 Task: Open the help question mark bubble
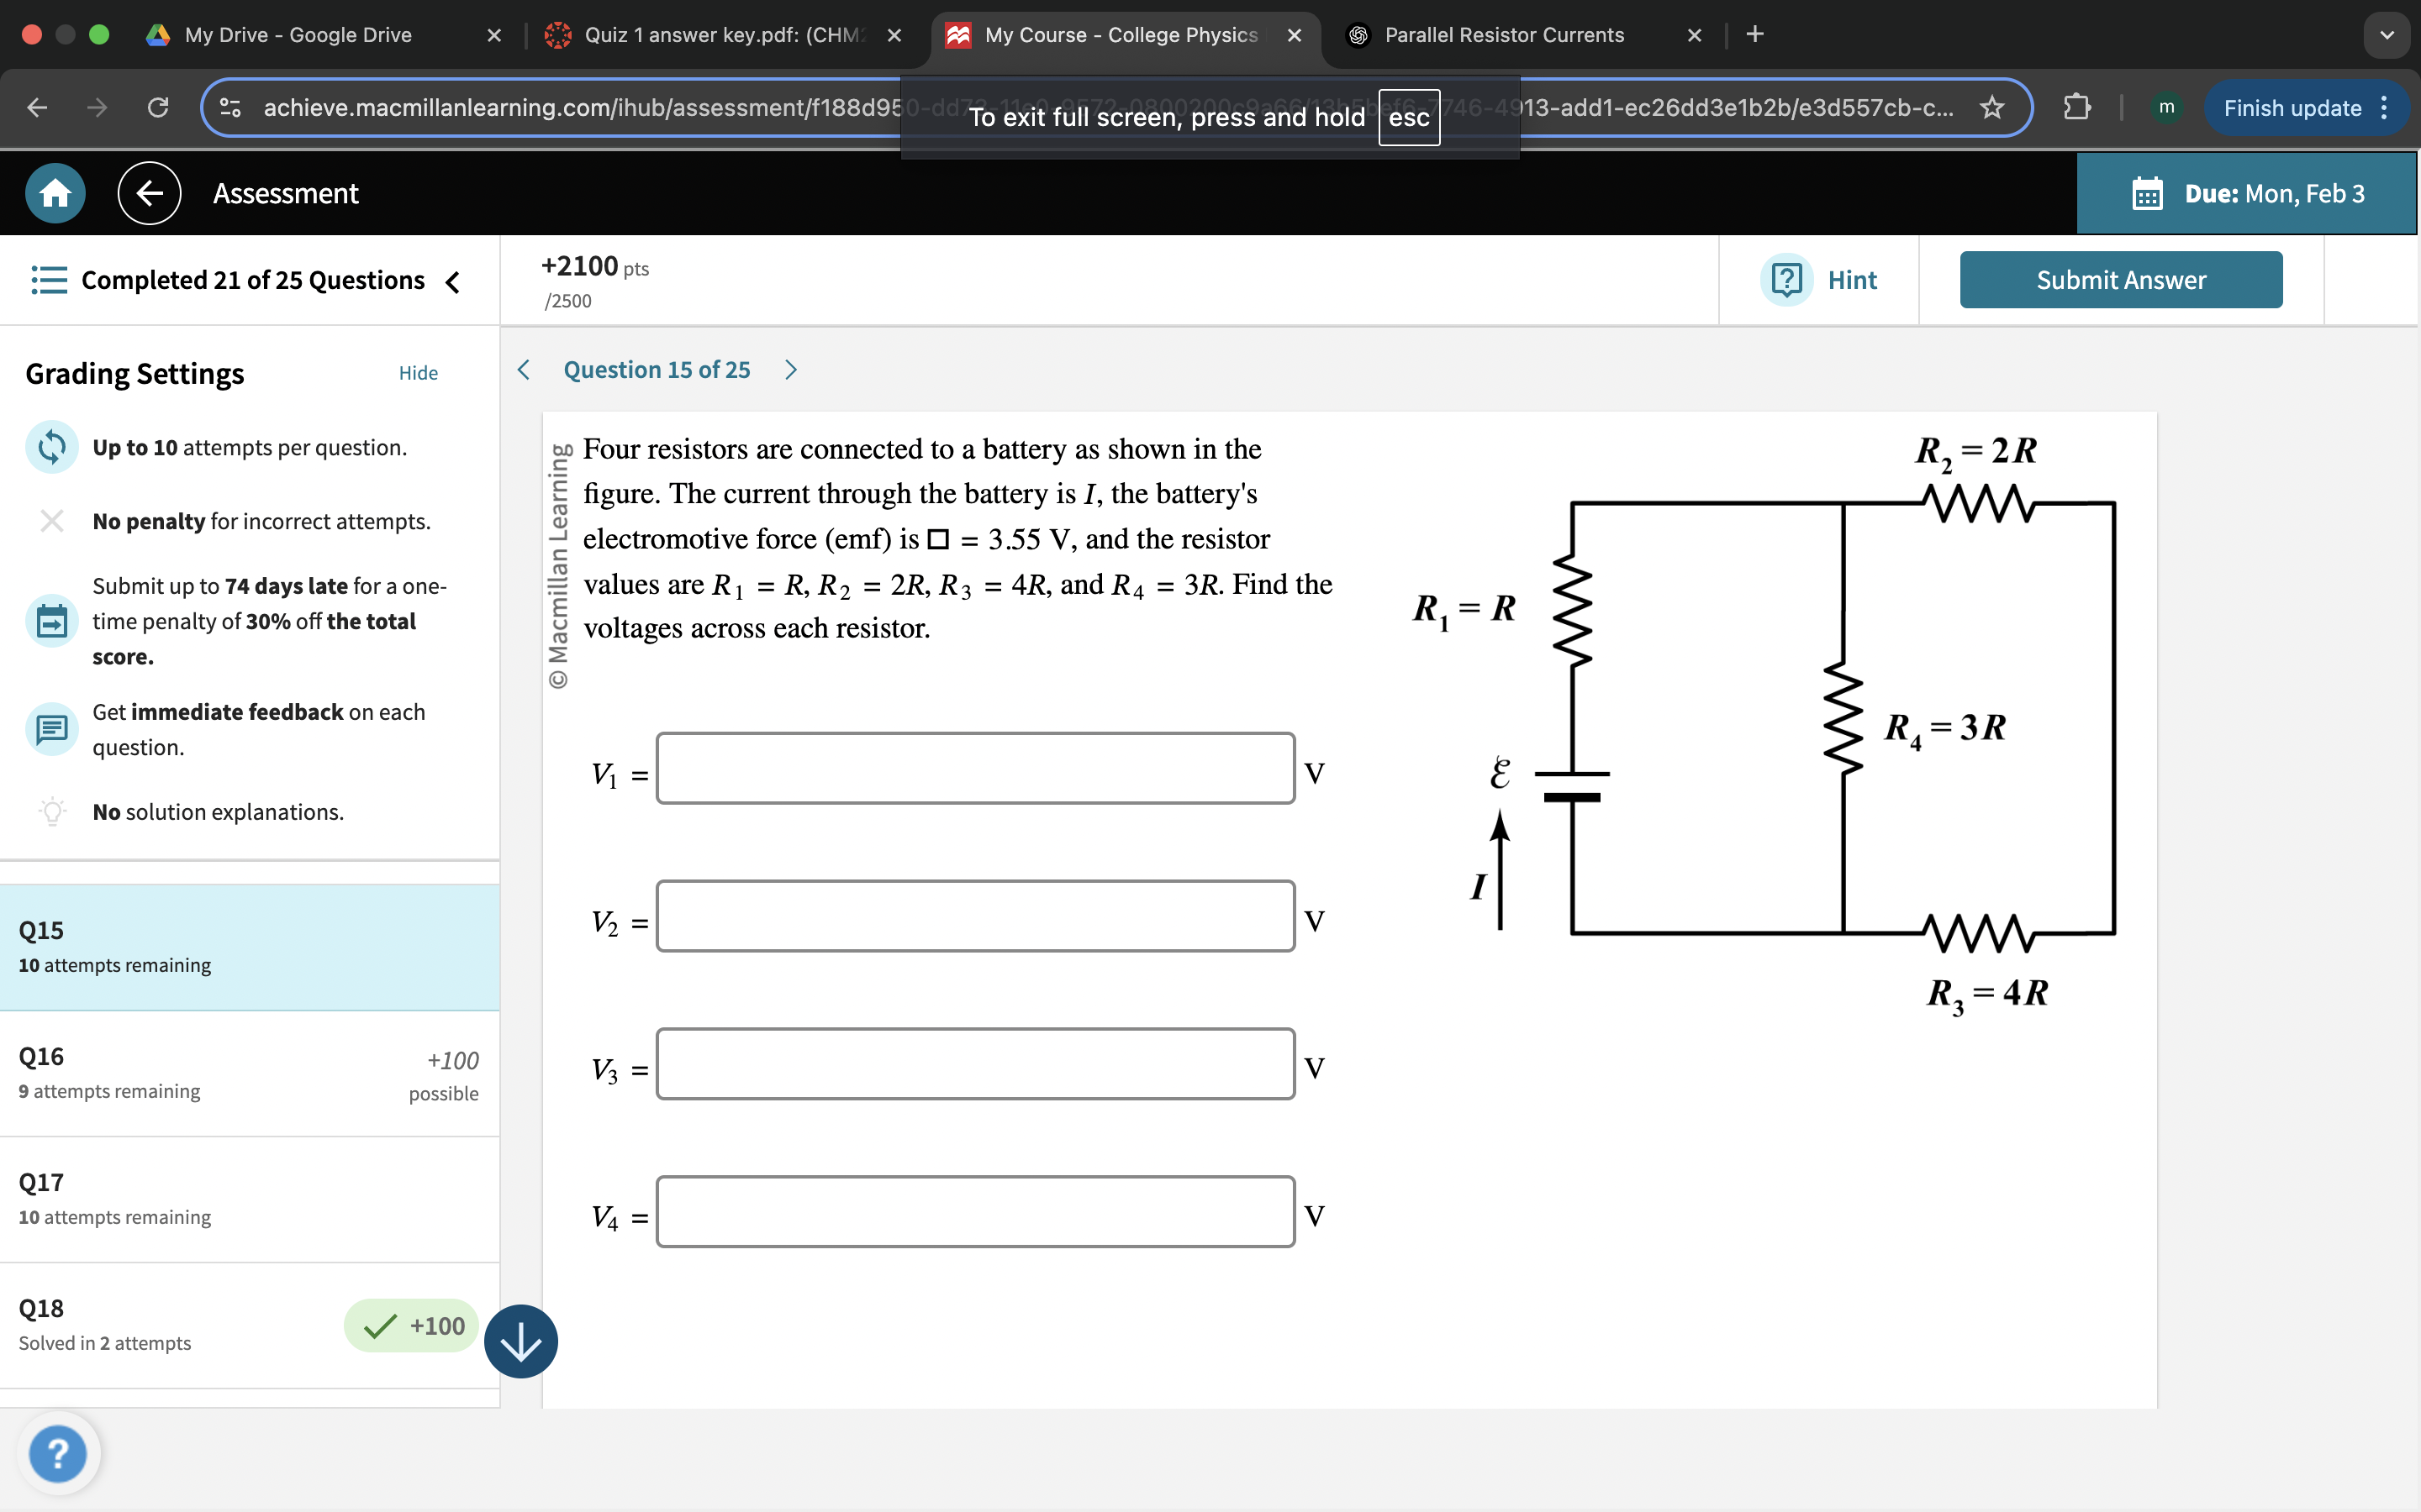(58, 1452)
